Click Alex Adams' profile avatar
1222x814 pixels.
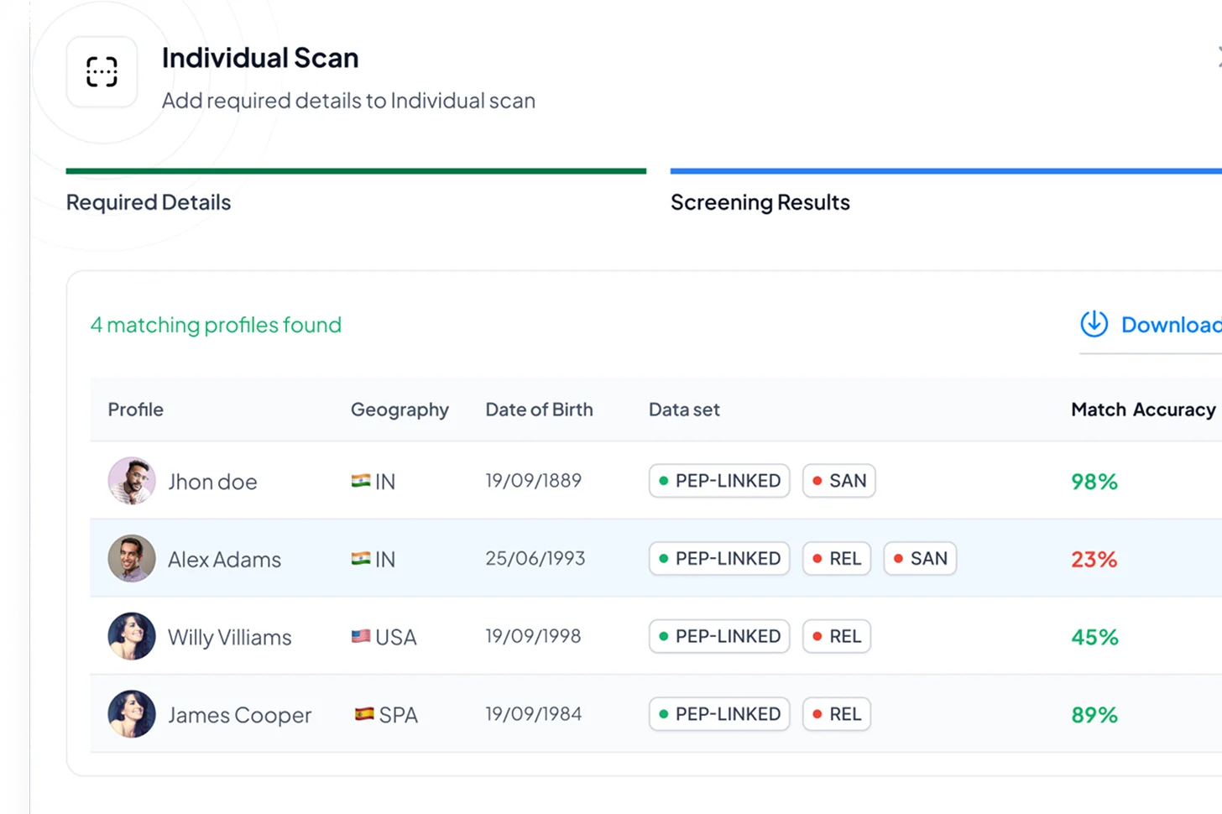click(x=132, y=559)
